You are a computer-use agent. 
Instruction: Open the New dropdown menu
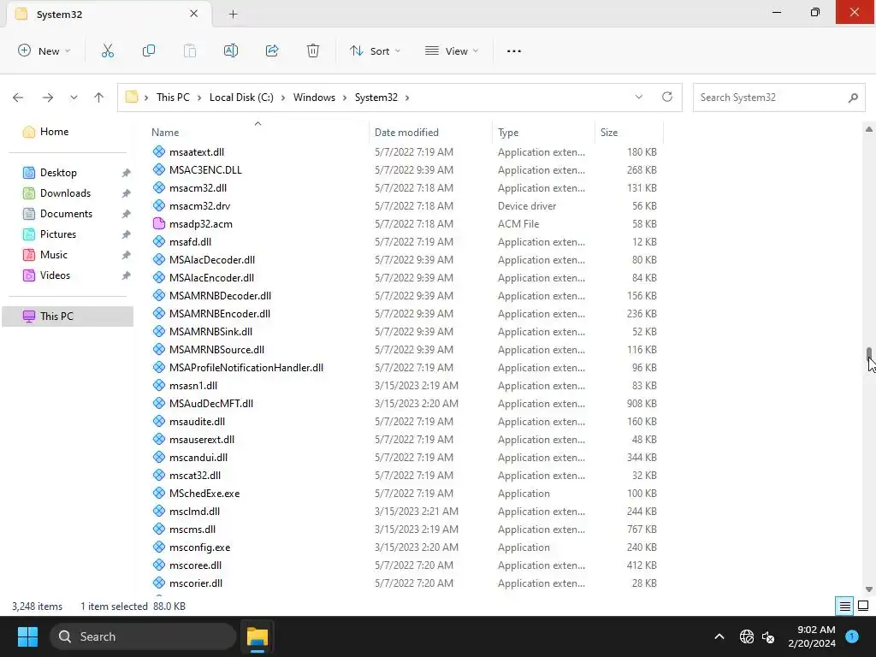(x=44, y=50)
